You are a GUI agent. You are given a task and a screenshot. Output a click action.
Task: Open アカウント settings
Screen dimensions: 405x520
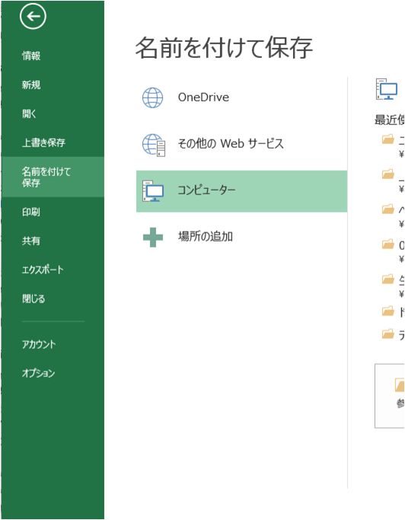[39, 344]
